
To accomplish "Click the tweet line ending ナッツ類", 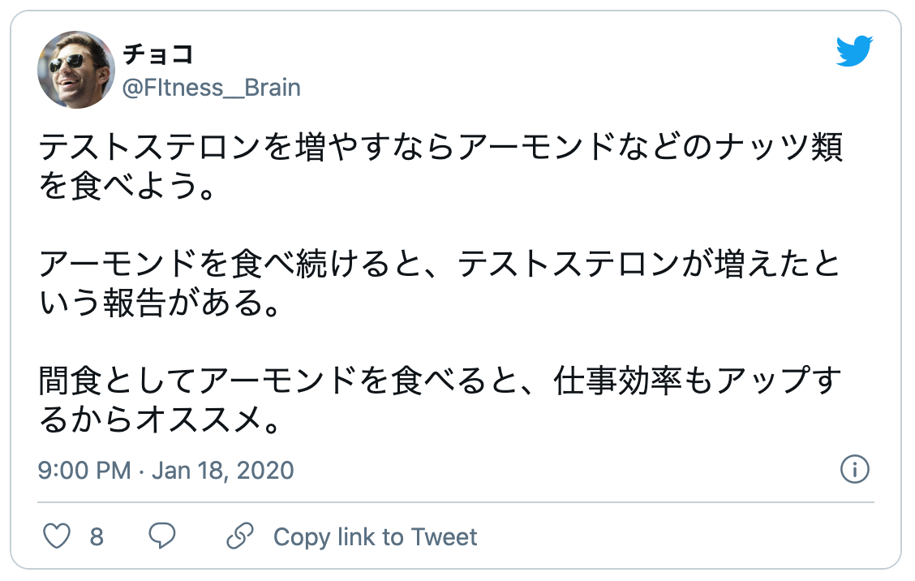I will coord(440,147).
